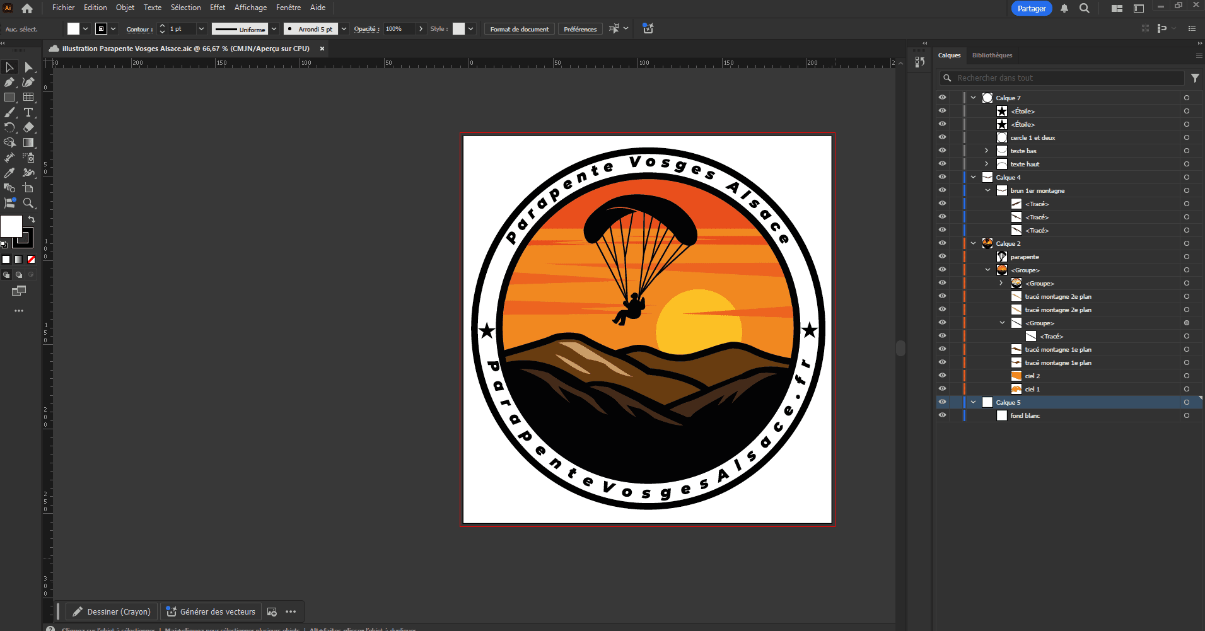Expand the texte bas group
1205x631 pixels.
point(987,151)
